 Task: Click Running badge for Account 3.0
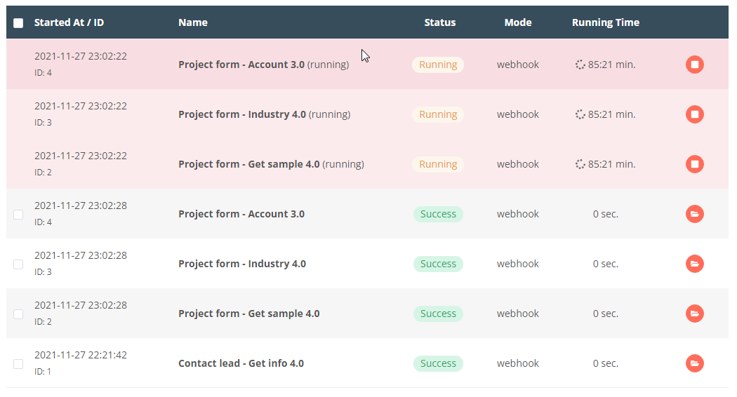click(438, 65)
